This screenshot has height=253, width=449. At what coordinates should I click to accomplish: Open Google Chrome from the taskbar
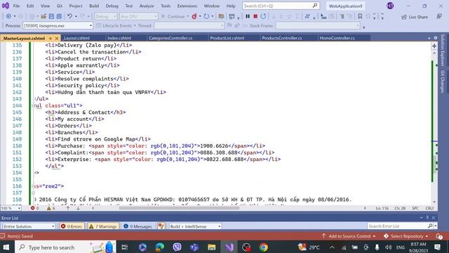264,247
